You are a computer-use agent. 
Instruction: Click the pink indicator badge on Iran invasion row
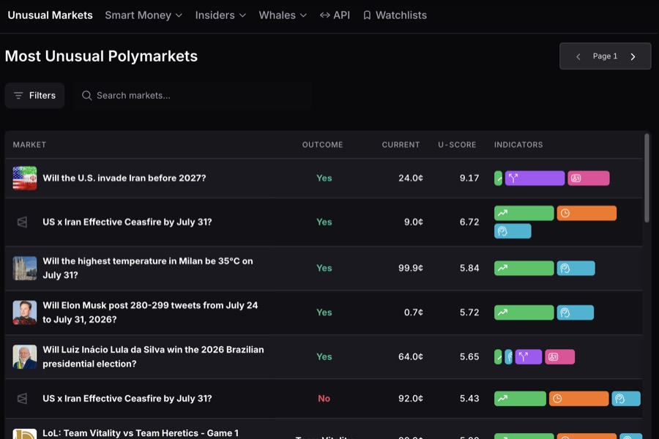pyautogui.click(x=589, y=178)
